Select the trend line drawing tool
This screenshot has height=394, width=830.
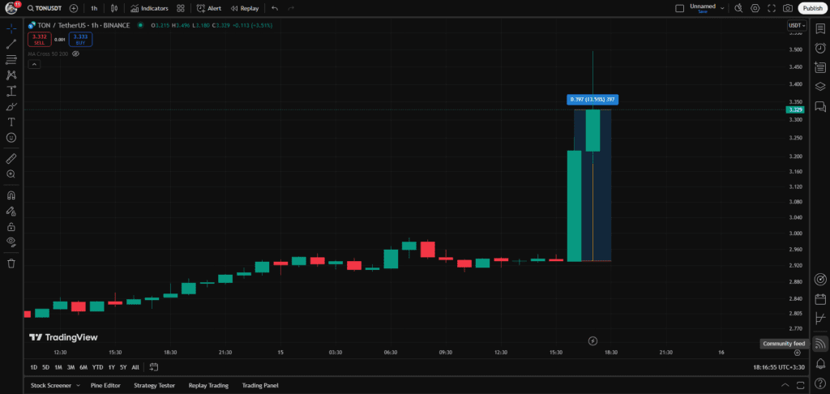11,44
